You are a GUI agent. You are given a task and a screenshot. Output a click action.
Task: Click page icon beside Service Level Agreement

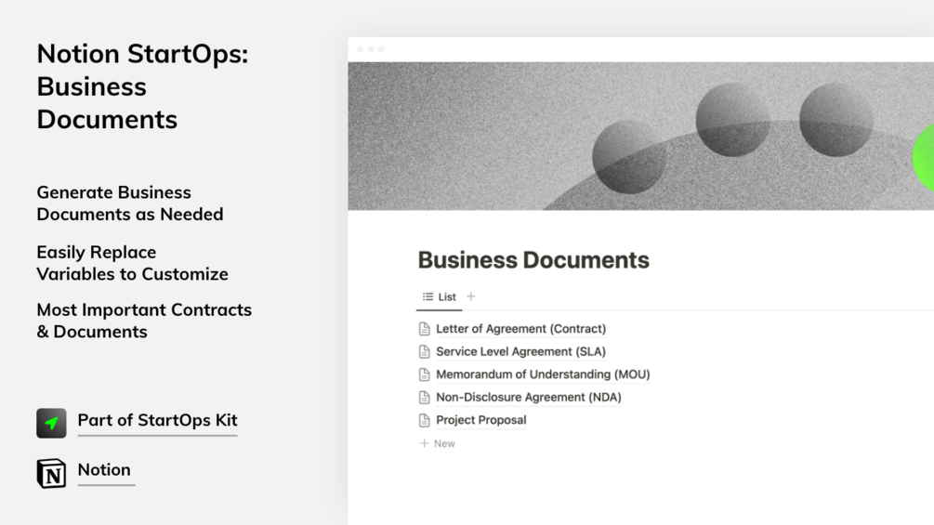point(424,351)
